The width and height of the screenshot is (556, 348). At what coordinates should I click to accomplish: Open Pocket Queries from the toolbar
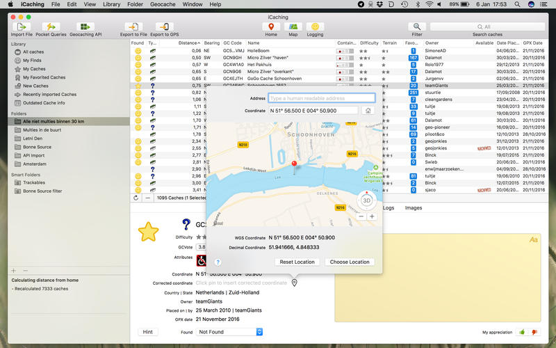pos(51,26)
